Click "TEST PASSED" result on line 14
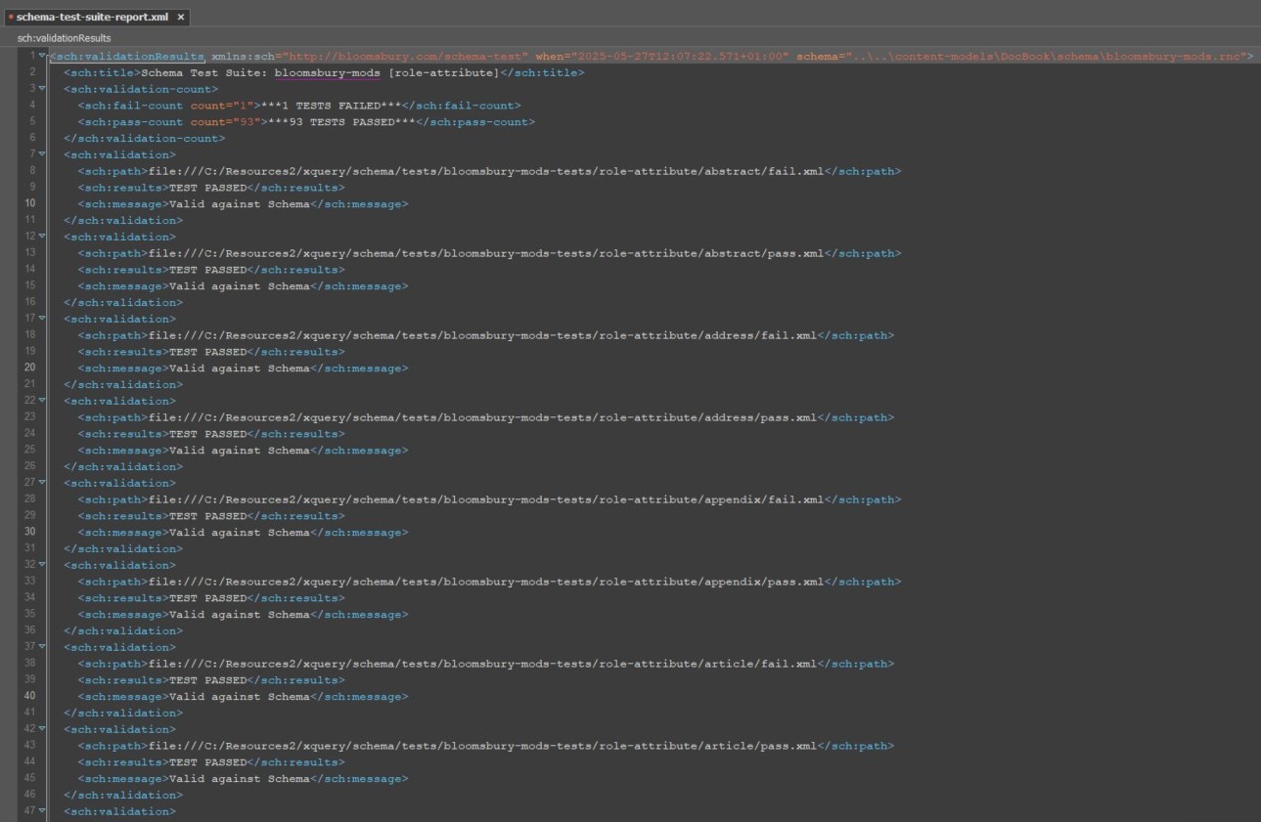The image size is (1261, 822). (208, 270)
